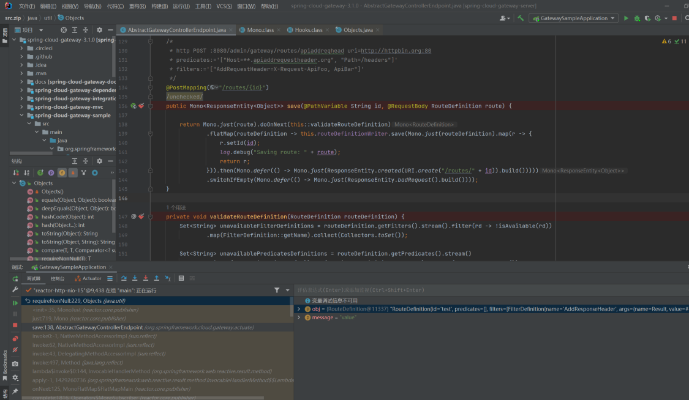
Task: Click the Build project hammer icon
Action: 520,18
